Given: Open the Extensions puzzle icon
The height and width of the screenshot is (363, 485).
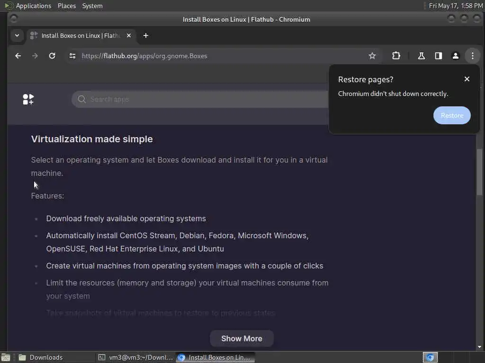Looking at the screenshot, I should 396,56.
